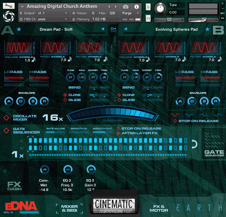The height and width of the screenshot is (217, 226).
Task: Toggle After Layer FX option
Action: [118, 133]
